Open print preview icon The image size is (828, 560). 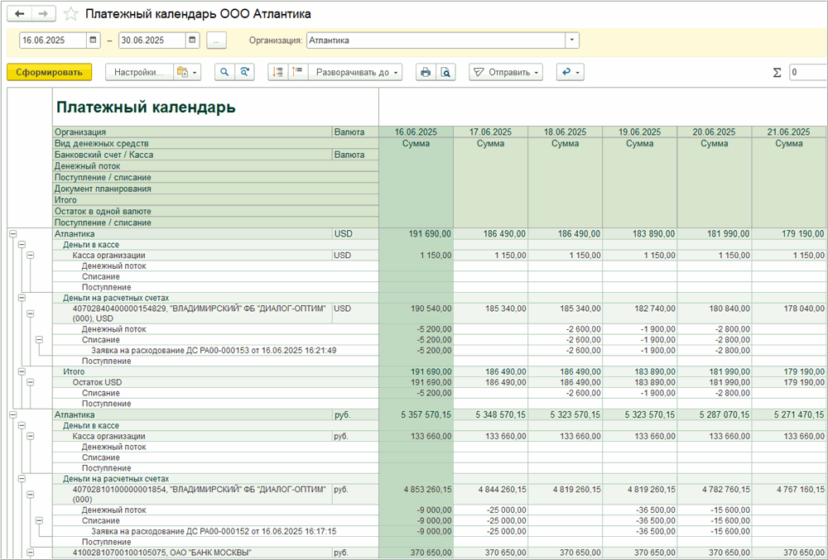tap(446, 72)
